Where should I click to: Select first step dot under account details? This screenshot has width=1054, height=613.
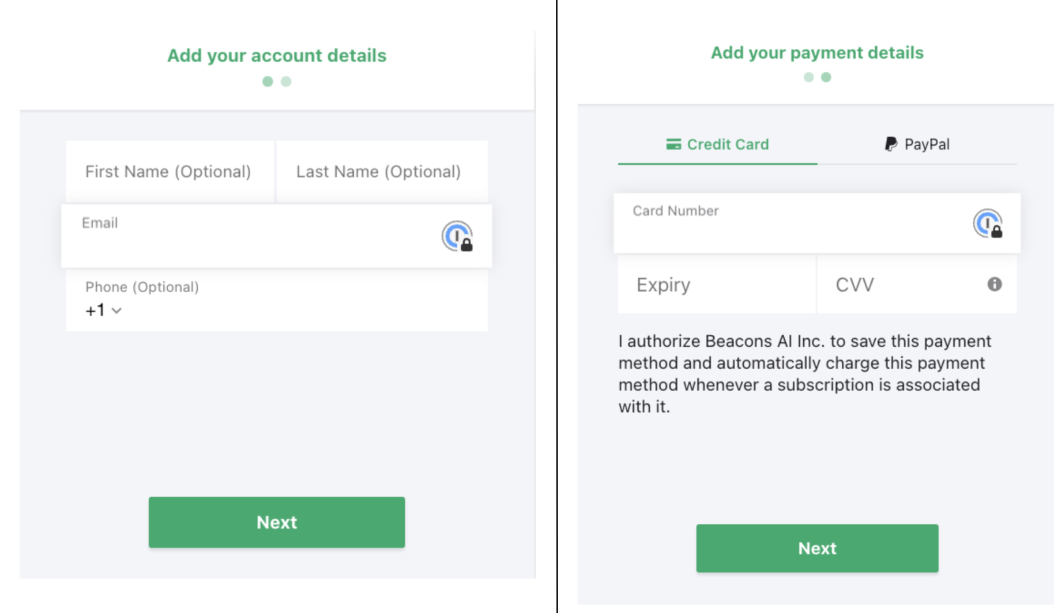point(268,81)
